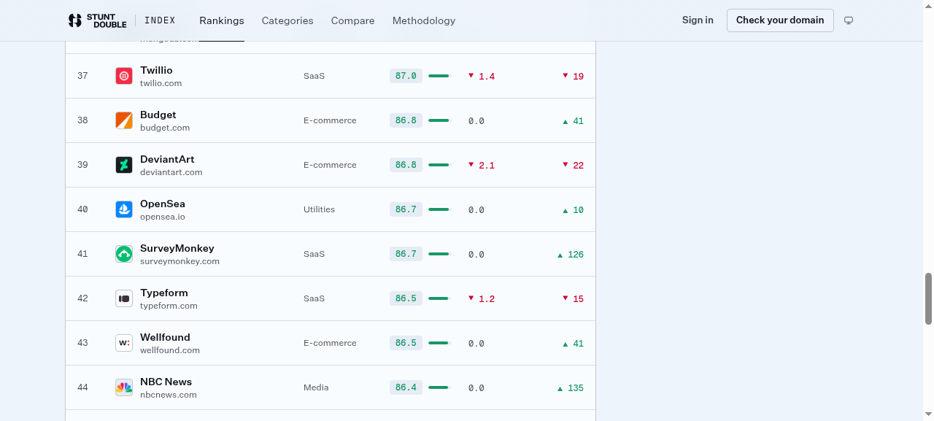934x421 pixels.
Task: Click the Typeform brand icon
Action: click(124, 298)
